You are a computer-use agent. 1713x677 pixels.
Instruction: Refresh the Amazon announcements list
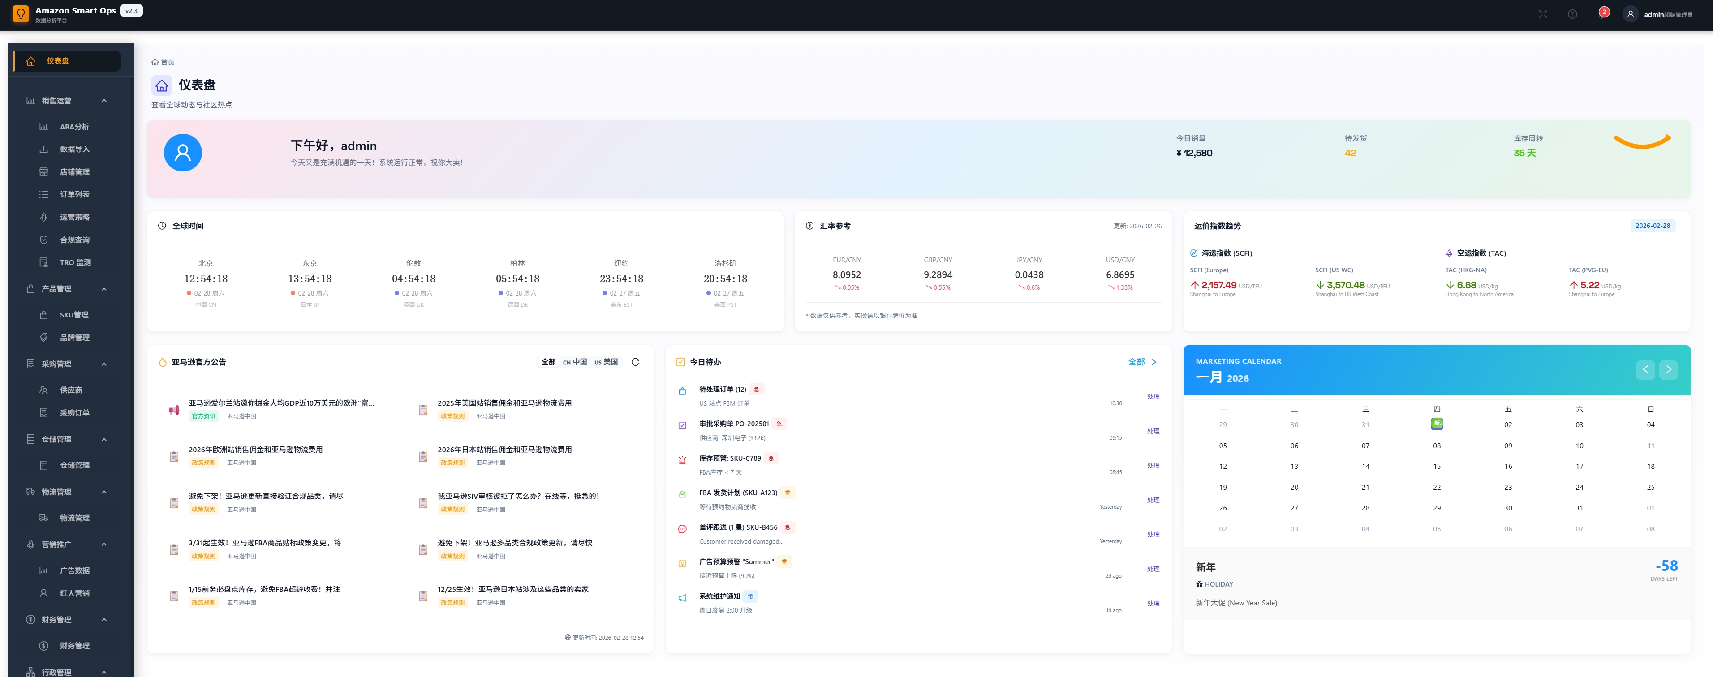635,362
